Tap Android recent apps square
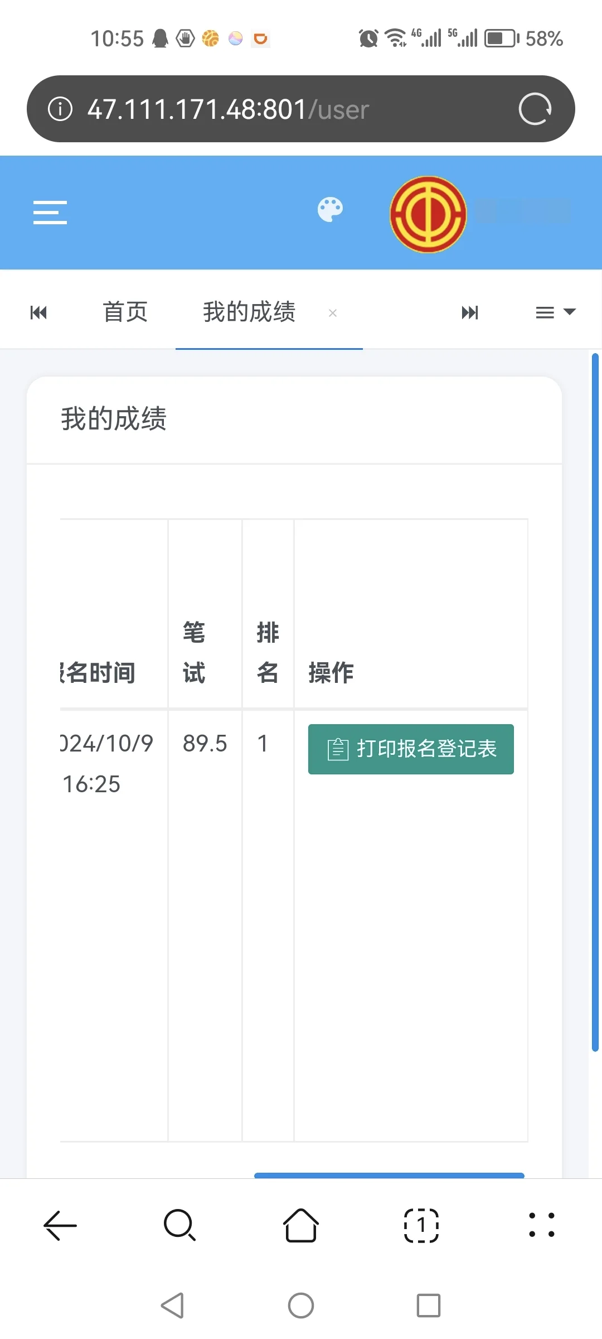This screenshot has height=1339, width=602. point(429,1306)
